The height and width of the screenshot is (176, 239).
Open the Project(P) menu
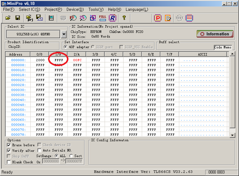pyautogui.click(x=53, y=10)
